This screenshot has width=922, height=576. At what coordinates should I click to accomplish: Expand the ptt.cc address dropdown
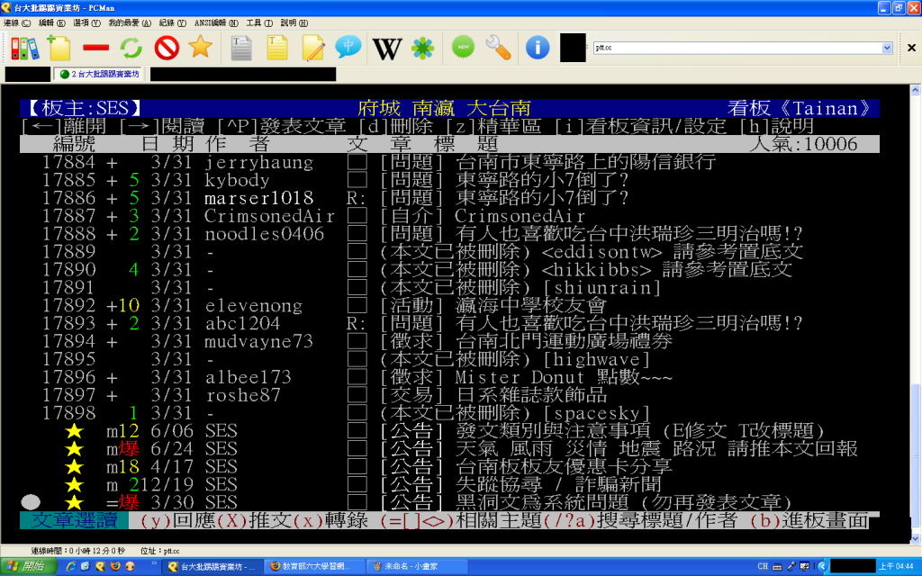tap(887, 47)
